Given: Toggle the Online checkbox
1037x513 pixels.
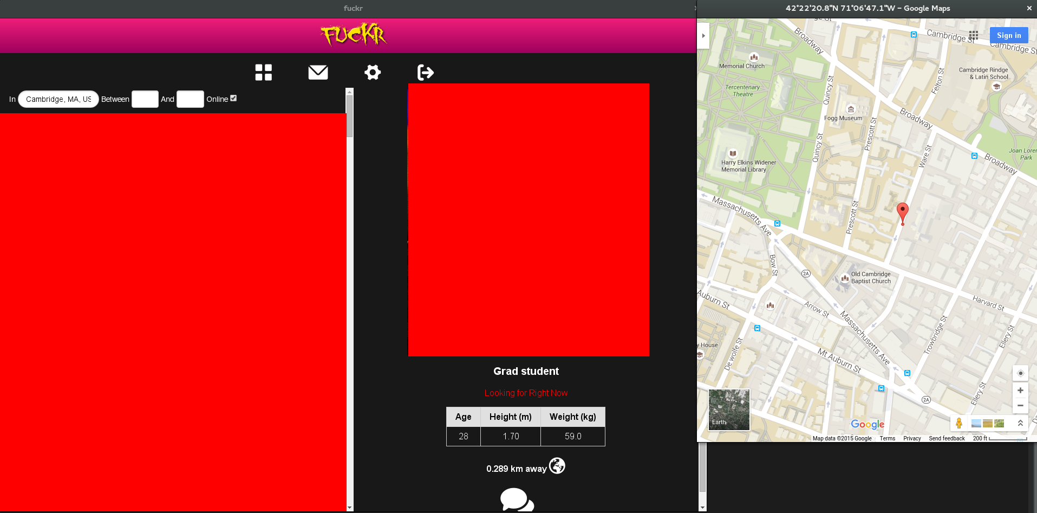Looking at the screenshot, I should [233, 98].
